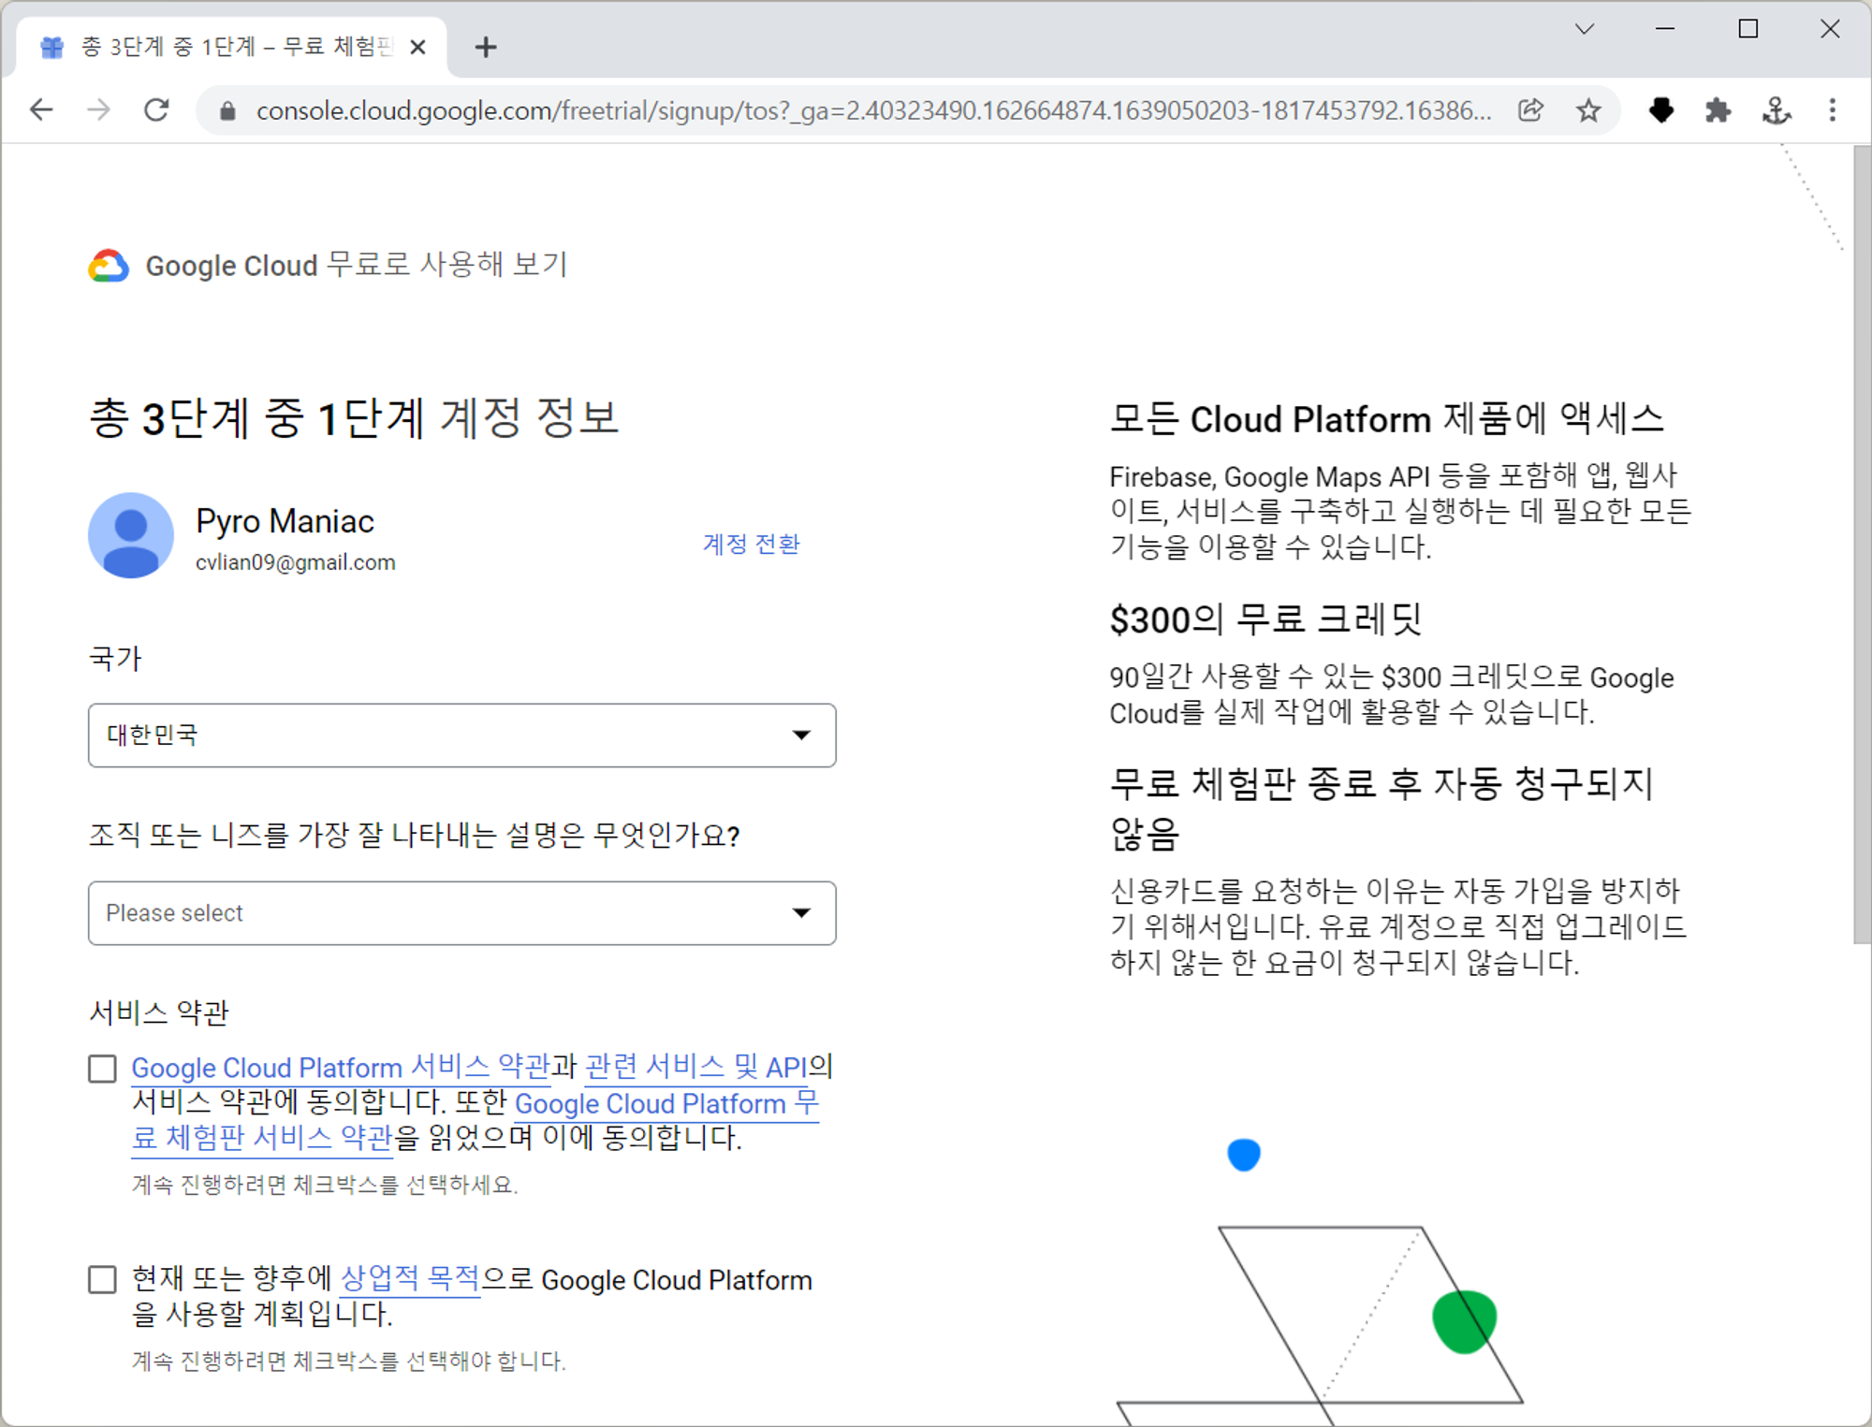Image resolution: width=1872 pixels, height=1427 pixels.
Task: Click the Pyro Maniac account name
Action: point(285,521)
